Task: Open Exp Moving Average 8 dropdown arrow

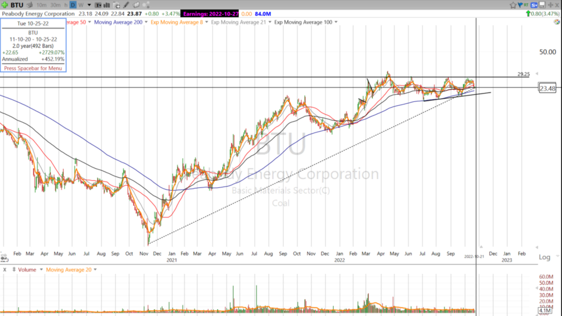Action: coord(207,22)
